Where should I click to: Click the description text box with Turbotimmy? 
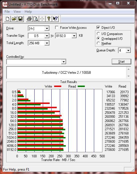66,73
